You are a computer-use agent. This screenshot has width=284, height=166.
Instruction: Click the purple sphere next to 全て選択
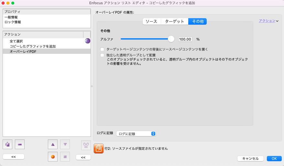(87, 41)
